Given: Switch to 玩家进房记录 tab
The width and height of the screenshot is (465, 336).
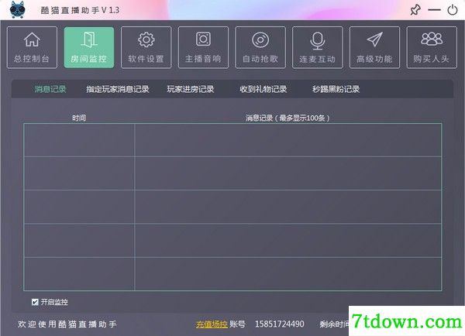Looking at the screenshot, I should (191, 89).
